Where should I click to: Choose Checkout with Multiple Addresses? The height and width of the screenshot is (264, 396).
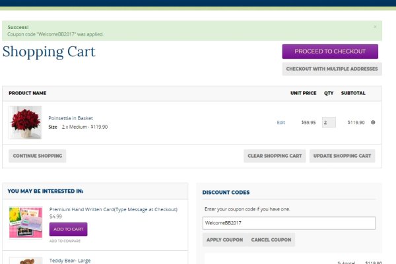(332, 69)
